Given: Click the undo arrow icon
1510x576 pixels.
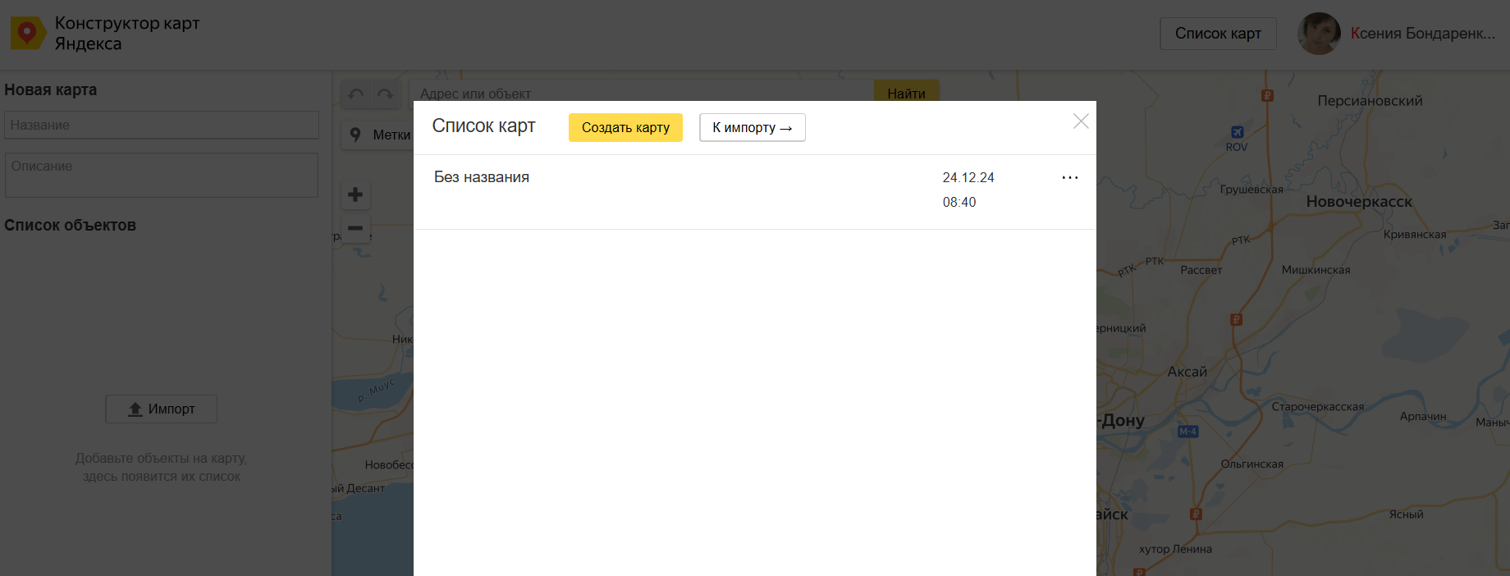Looking at the screenshot, I should pos(356,94).
